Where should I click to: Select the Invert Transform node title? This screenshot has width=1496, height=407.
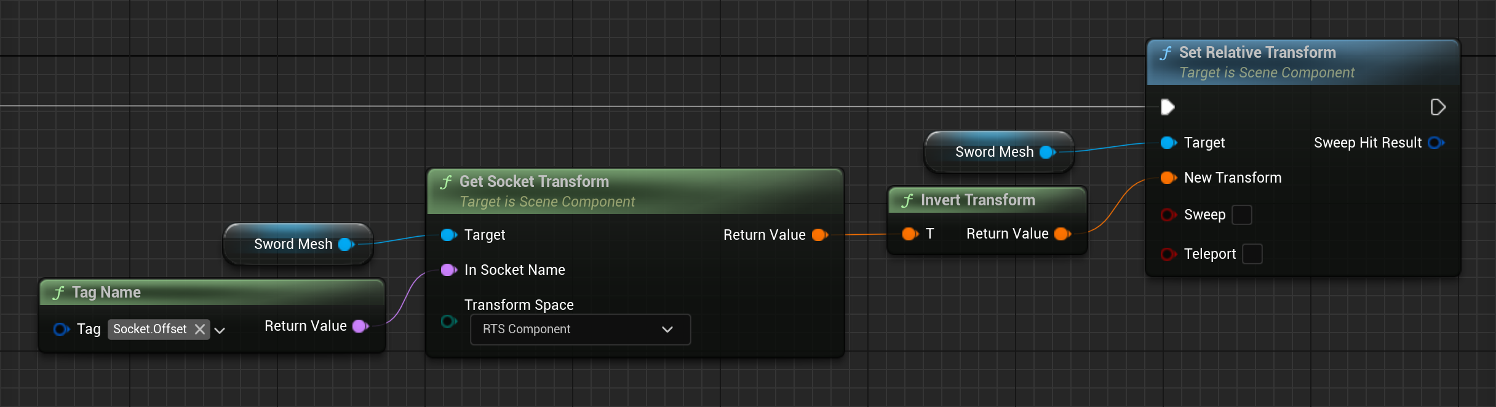(x=977, y=200)
